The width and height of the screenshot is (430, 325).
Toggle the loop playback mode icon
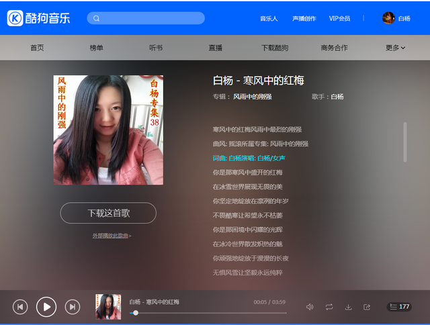coord(329,307)
